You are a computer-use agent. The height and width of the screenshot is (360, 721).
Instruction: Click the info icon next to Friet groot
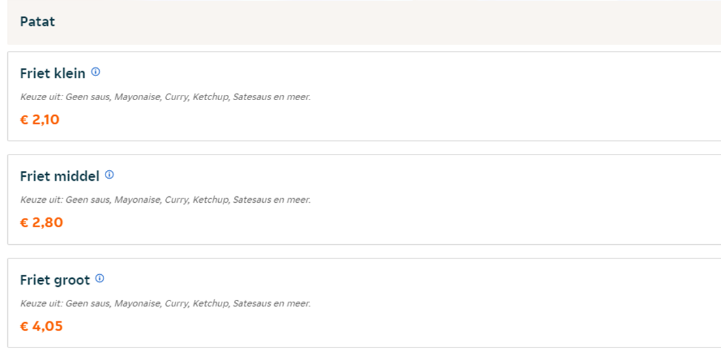click(x=100, y=278)
